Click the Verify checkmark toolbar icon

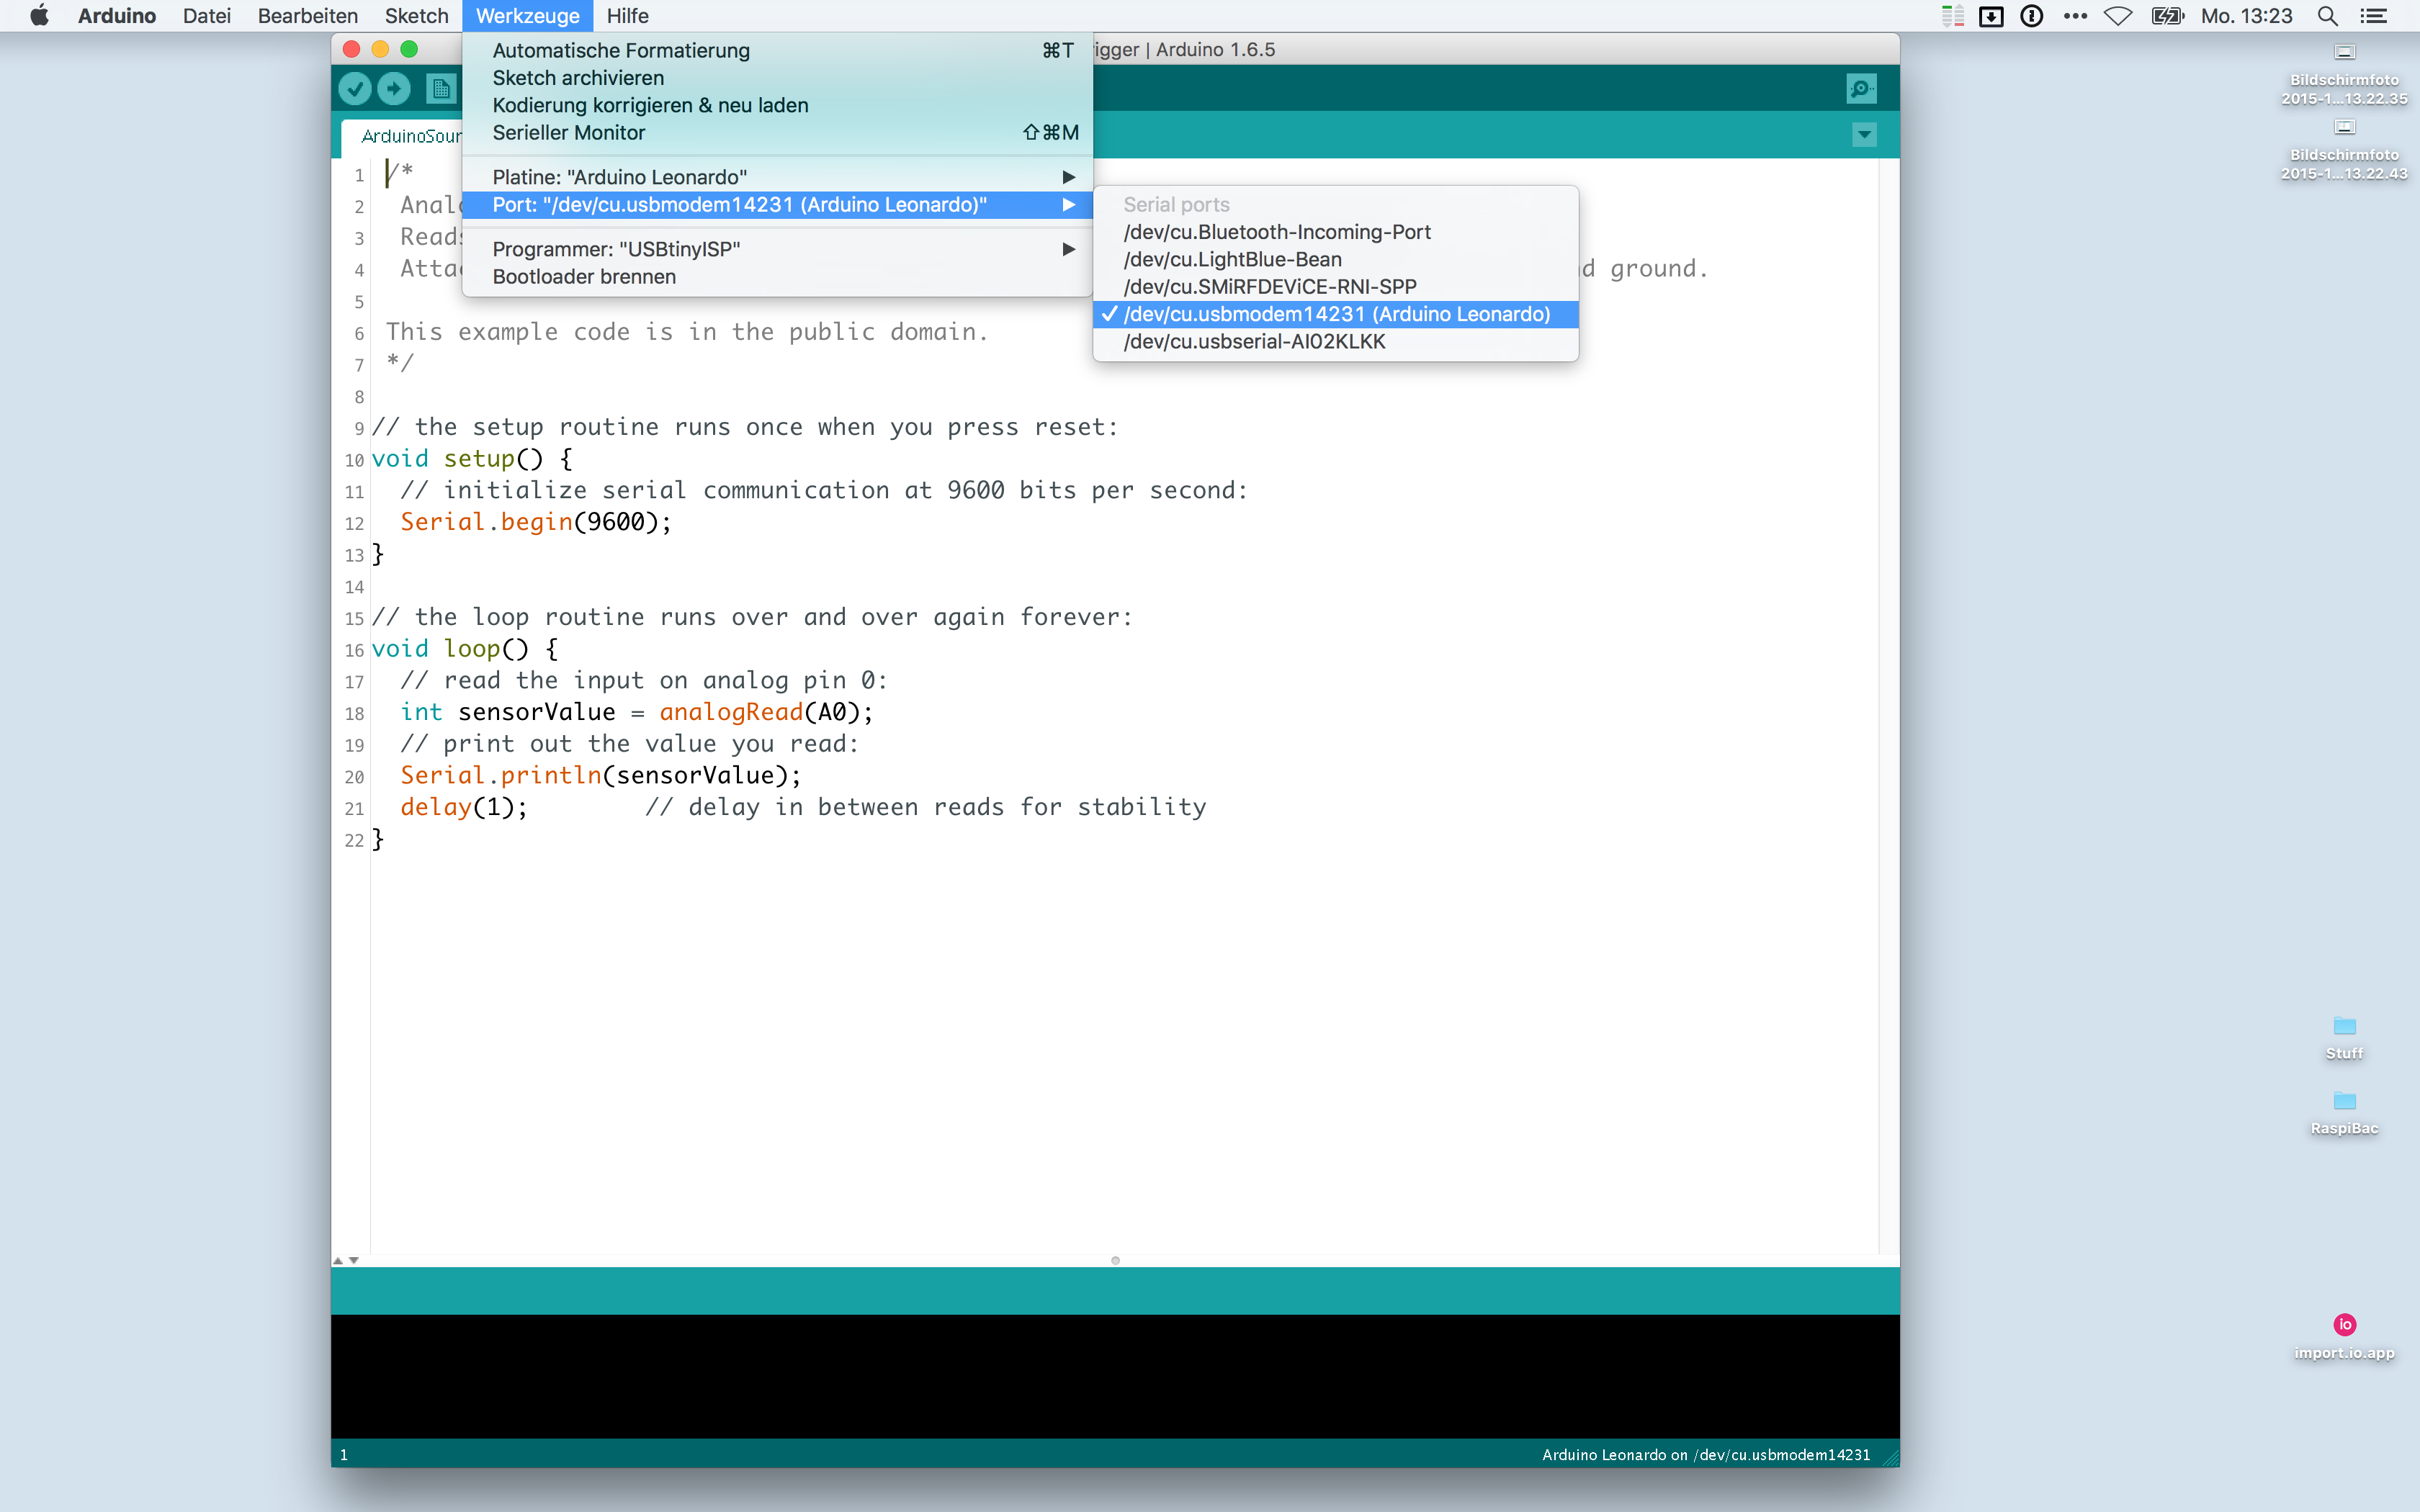[355, 89]
